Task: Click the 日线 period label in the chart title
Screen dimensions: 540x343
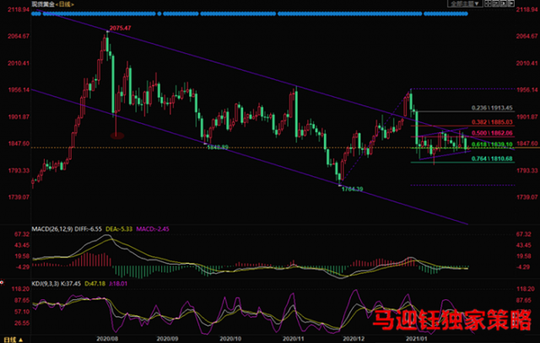Action: (64, 4)
